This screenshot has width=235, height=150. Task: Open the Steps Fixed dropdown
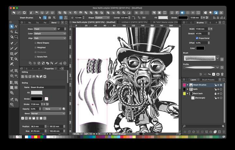point(45,29)
